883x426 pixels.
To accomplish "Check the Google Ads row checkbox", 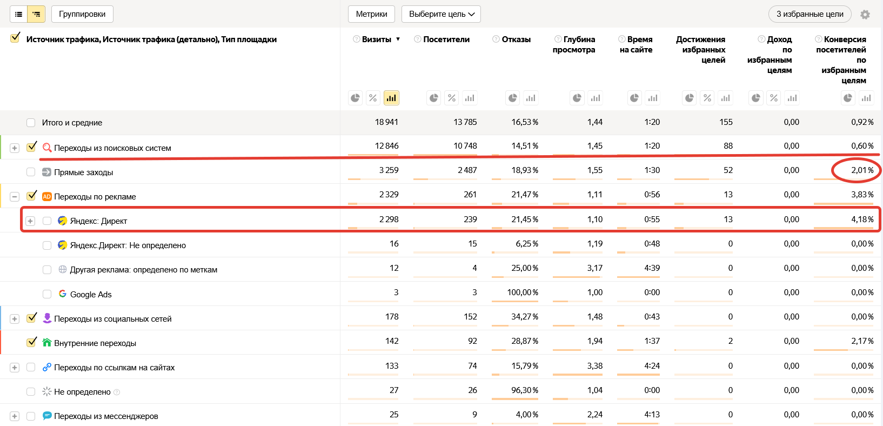I will click(47, 294).
